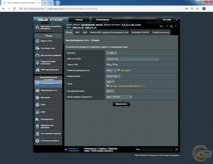The height and width of the screenshot is (164, 213).
Task: Open Диспетчер трафика traffic manager
Action: [x=48, y=55]
